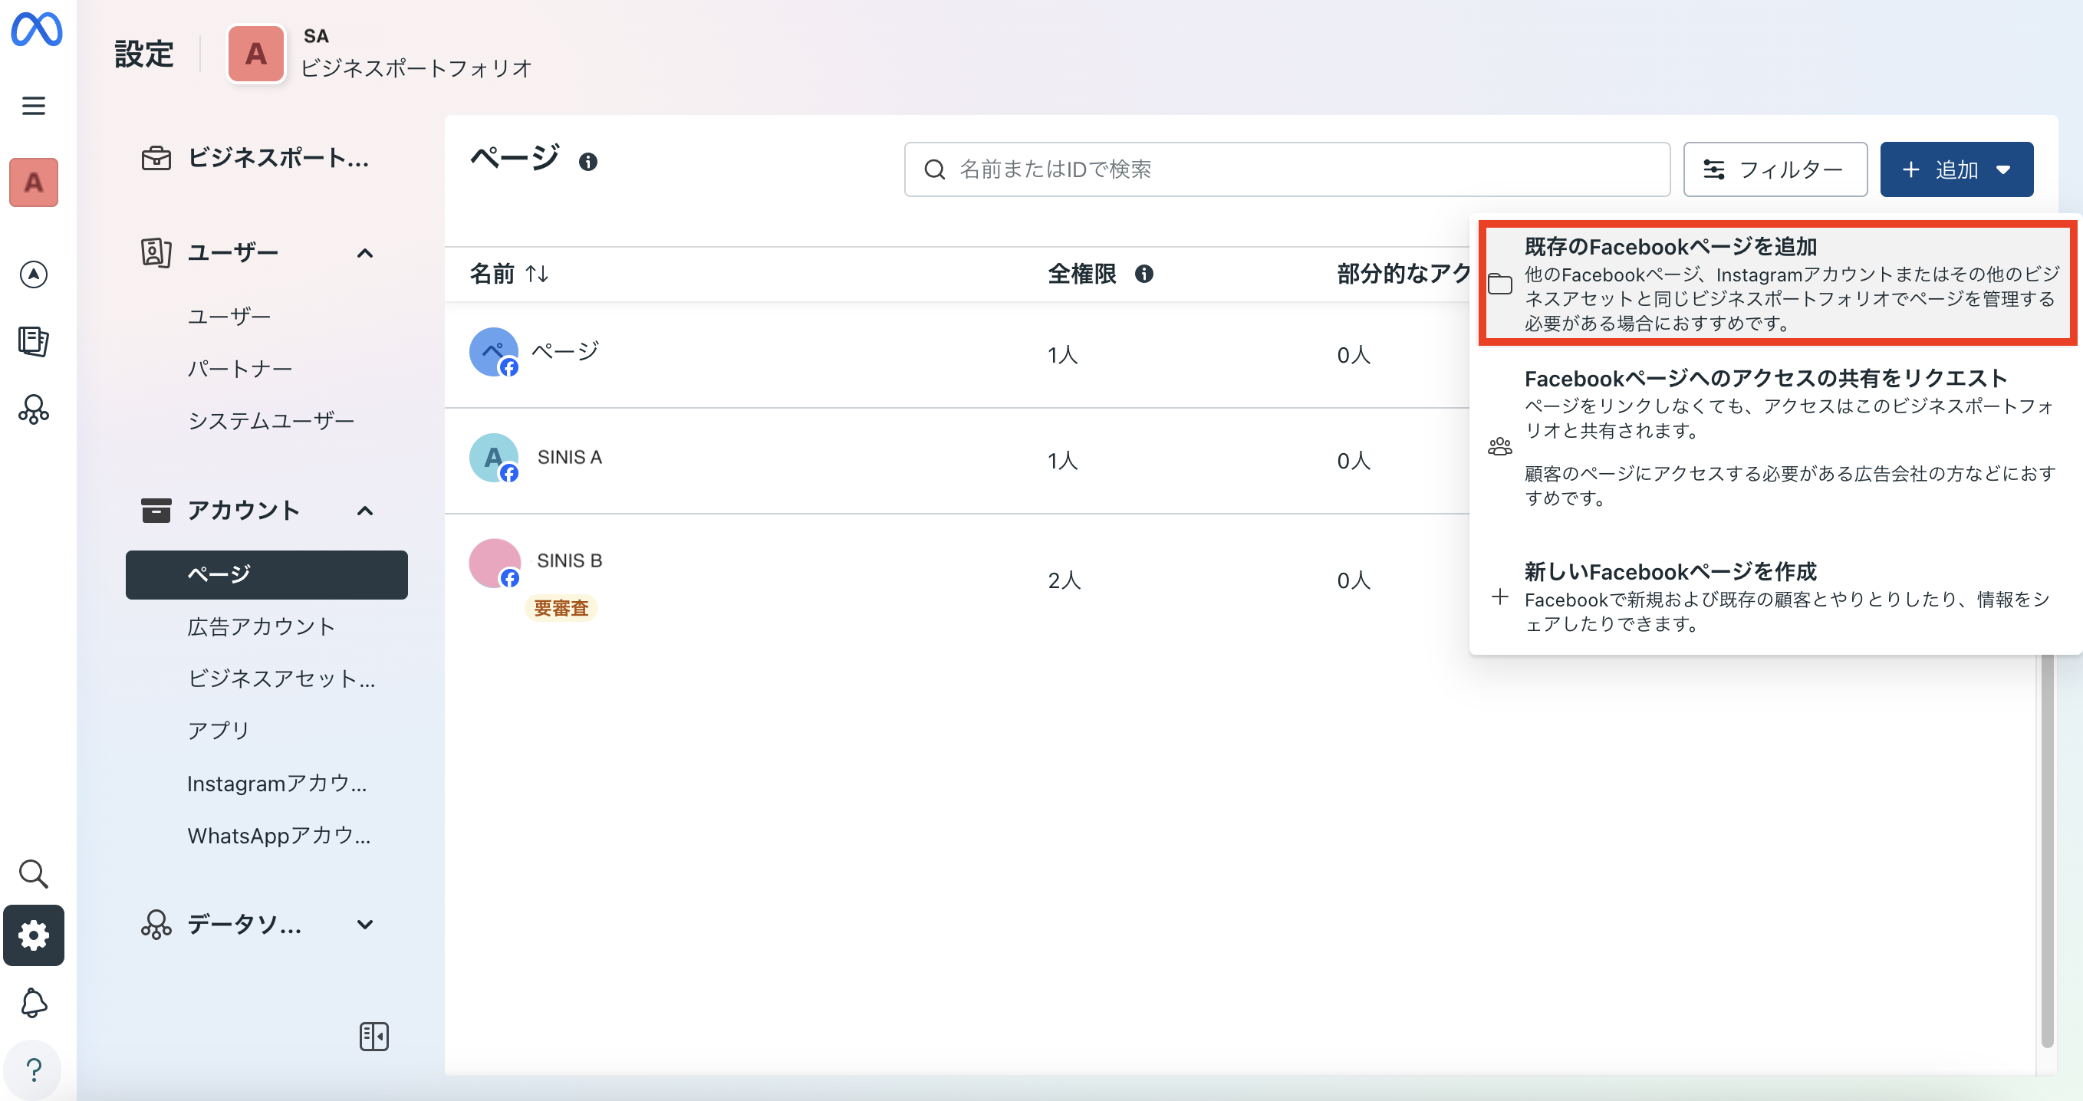The height and width of the screenshot is (1101, 2083).
Task: Open the search magnifier icon in left rail
Action: coord(33,873)
